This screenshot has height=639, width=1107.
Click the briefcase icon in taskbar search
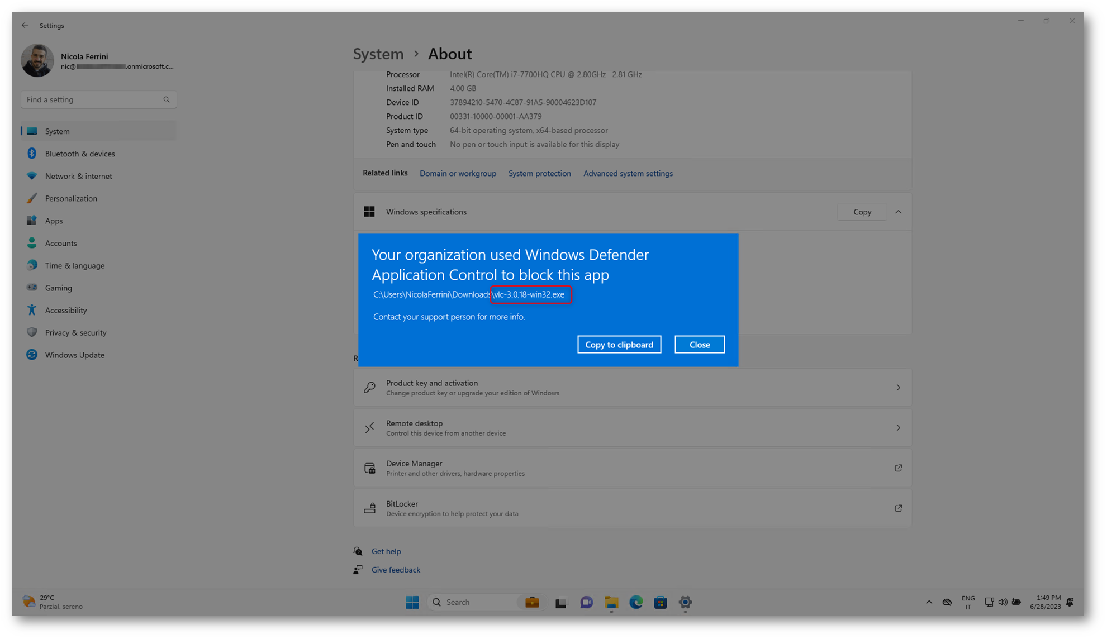click(x=532, y=602)
